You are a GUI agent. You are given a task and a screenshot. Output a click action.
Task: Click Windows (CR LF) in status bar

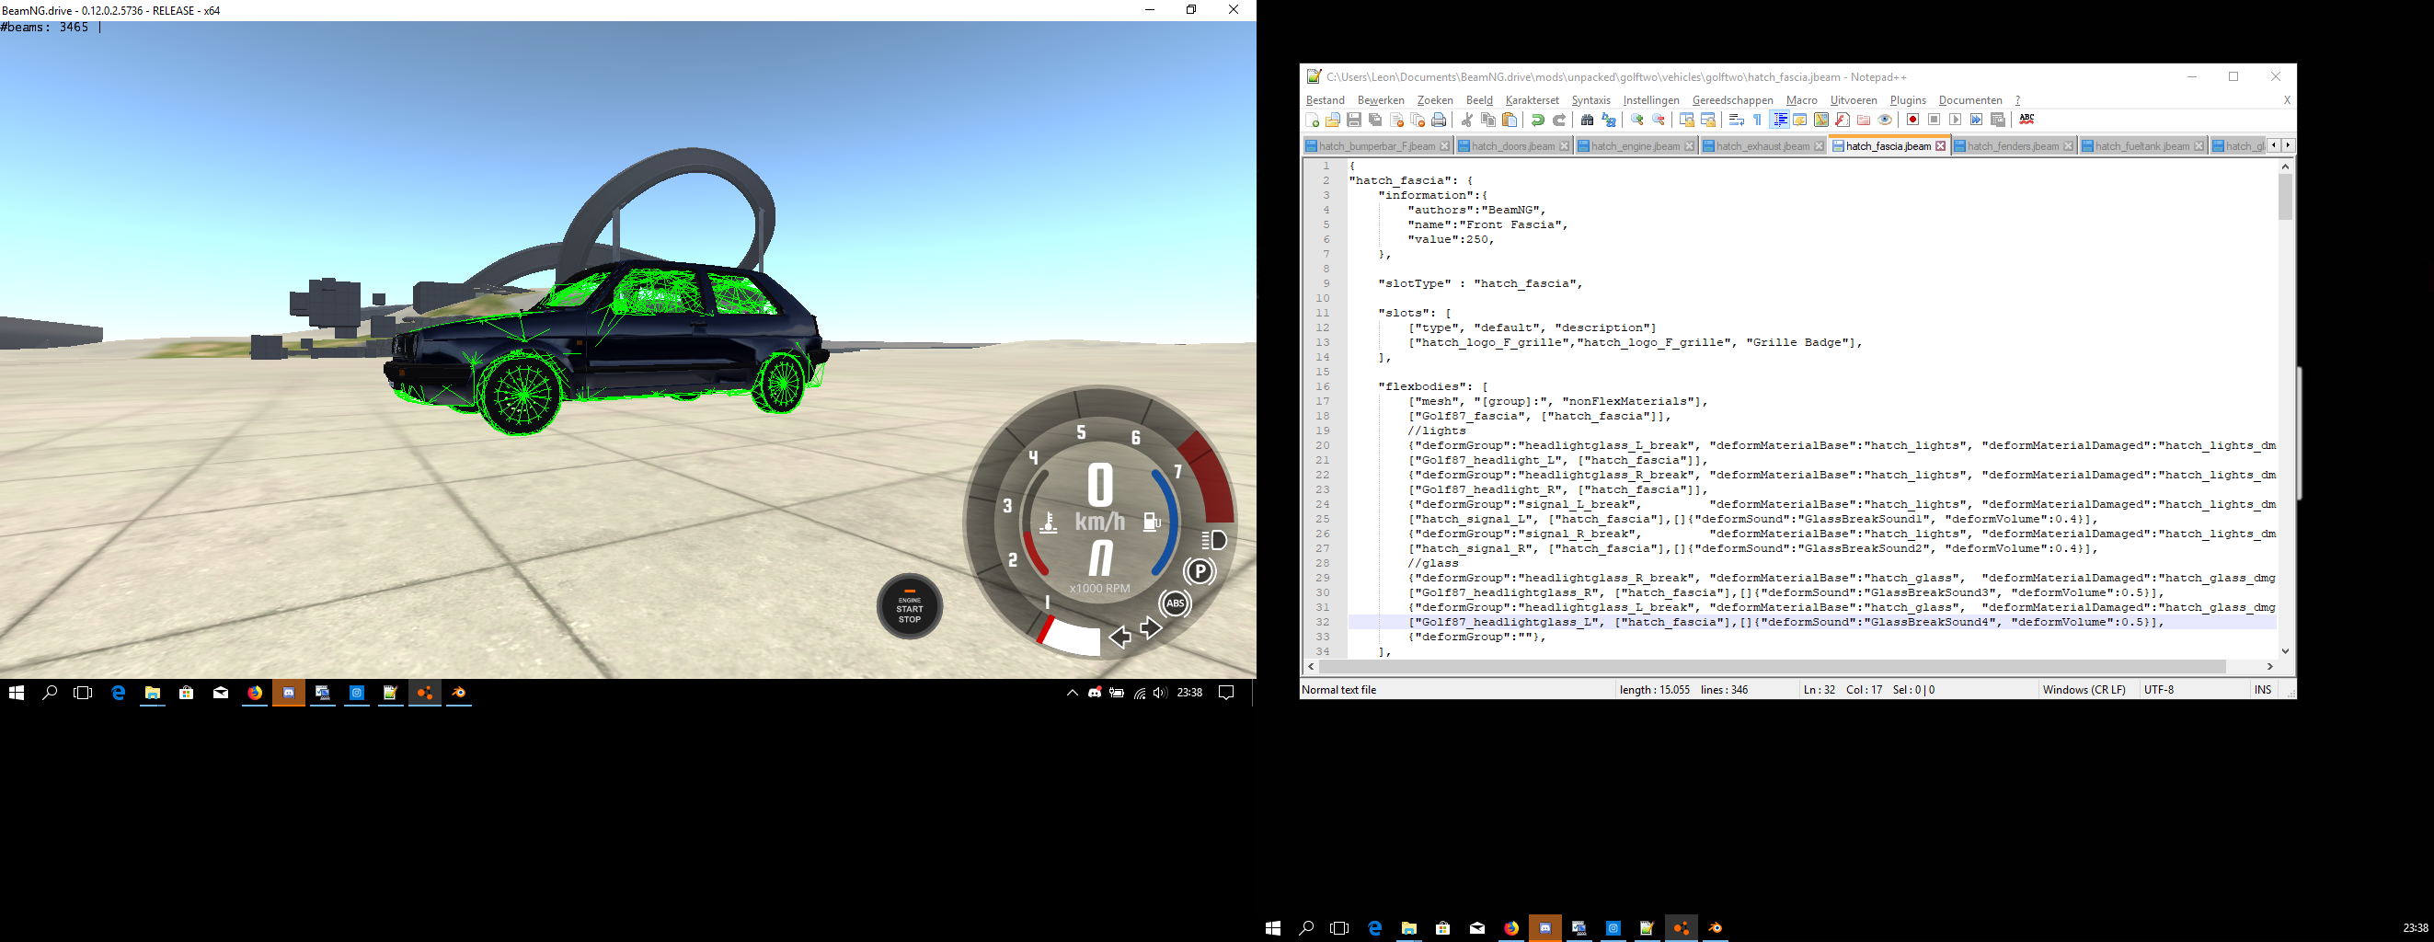[2084, 690]
